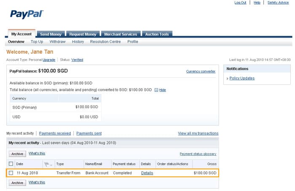Click the Policy Updates notification link

pyautogui.click(x=242, y=78)
